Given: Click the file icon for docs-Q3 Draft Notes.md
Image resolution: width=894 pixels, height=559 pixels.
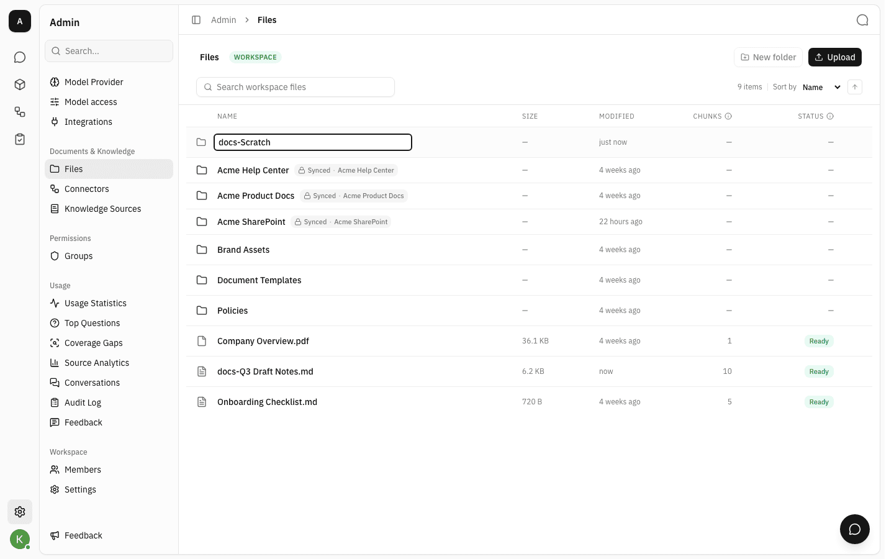Looking at the screenshot, I should click(202, 371).
